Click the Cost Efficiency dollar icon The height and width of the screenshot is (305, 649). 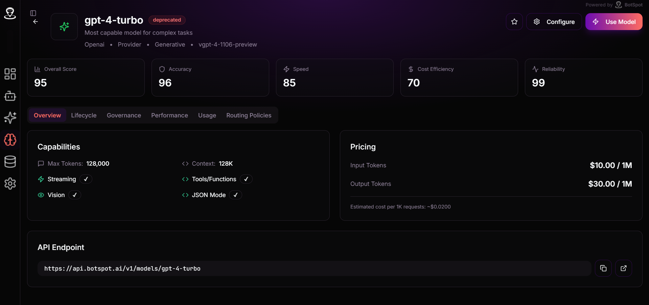tap(411, 69)
